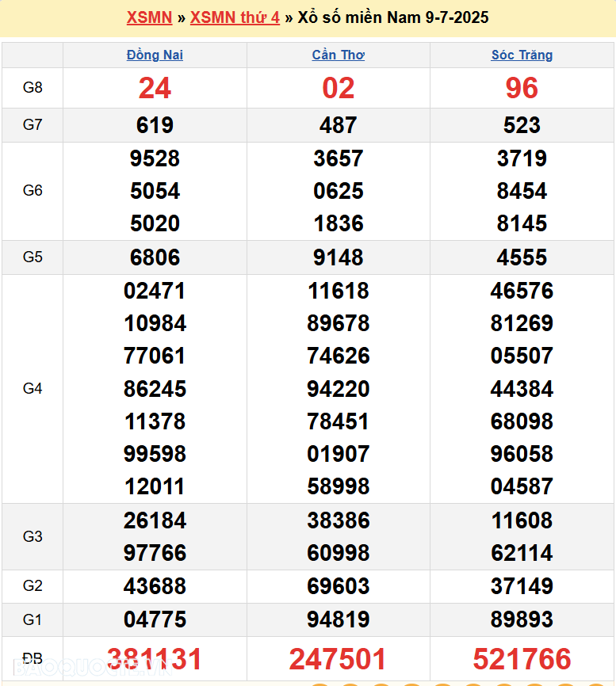Open the XSMN link in the header
Screen dimensions: 616x686
click(149, 17)
